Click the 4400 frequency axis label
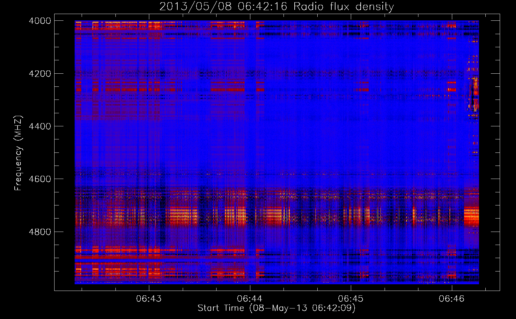This screenshot has width=516, height=319. [x=40, y=126]
